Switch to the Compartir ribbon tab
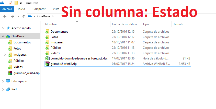Image resolution: width=216 pixels, height=109 pixels. (x=39, y=9)
